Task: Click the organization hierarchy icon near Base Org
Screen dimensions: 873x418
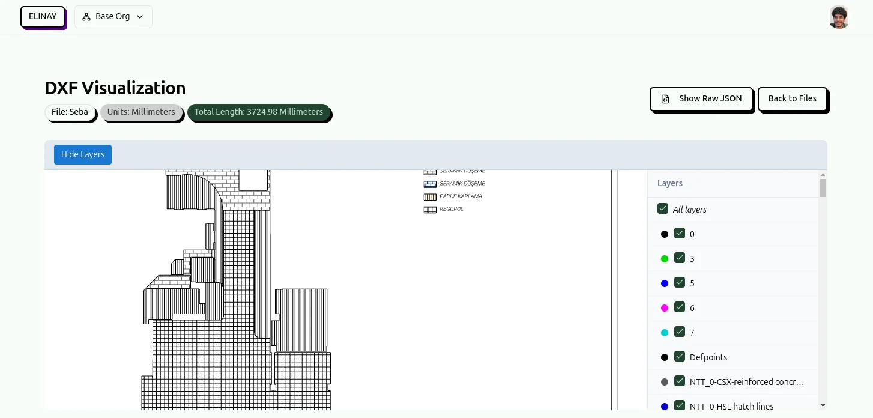Action: (x=86, y=17)
